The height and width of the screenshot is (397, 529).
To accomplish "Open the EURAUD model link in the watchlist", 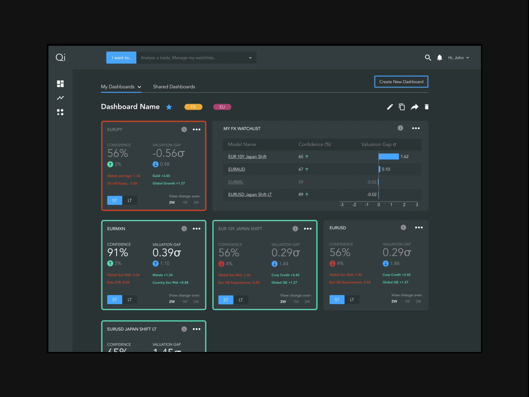I will coord(236,169).
